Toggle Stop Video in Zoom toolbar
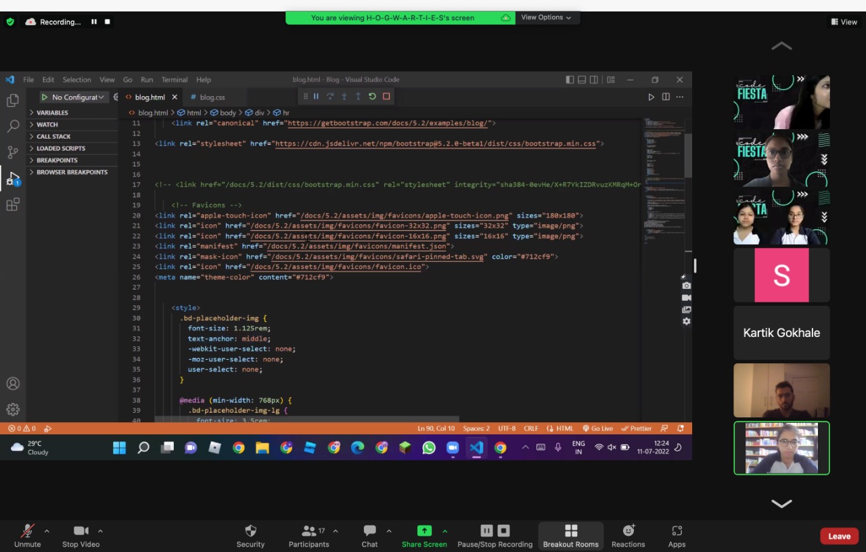The width and height of the screenshot is (866, 552). click(x=81, y=535)
